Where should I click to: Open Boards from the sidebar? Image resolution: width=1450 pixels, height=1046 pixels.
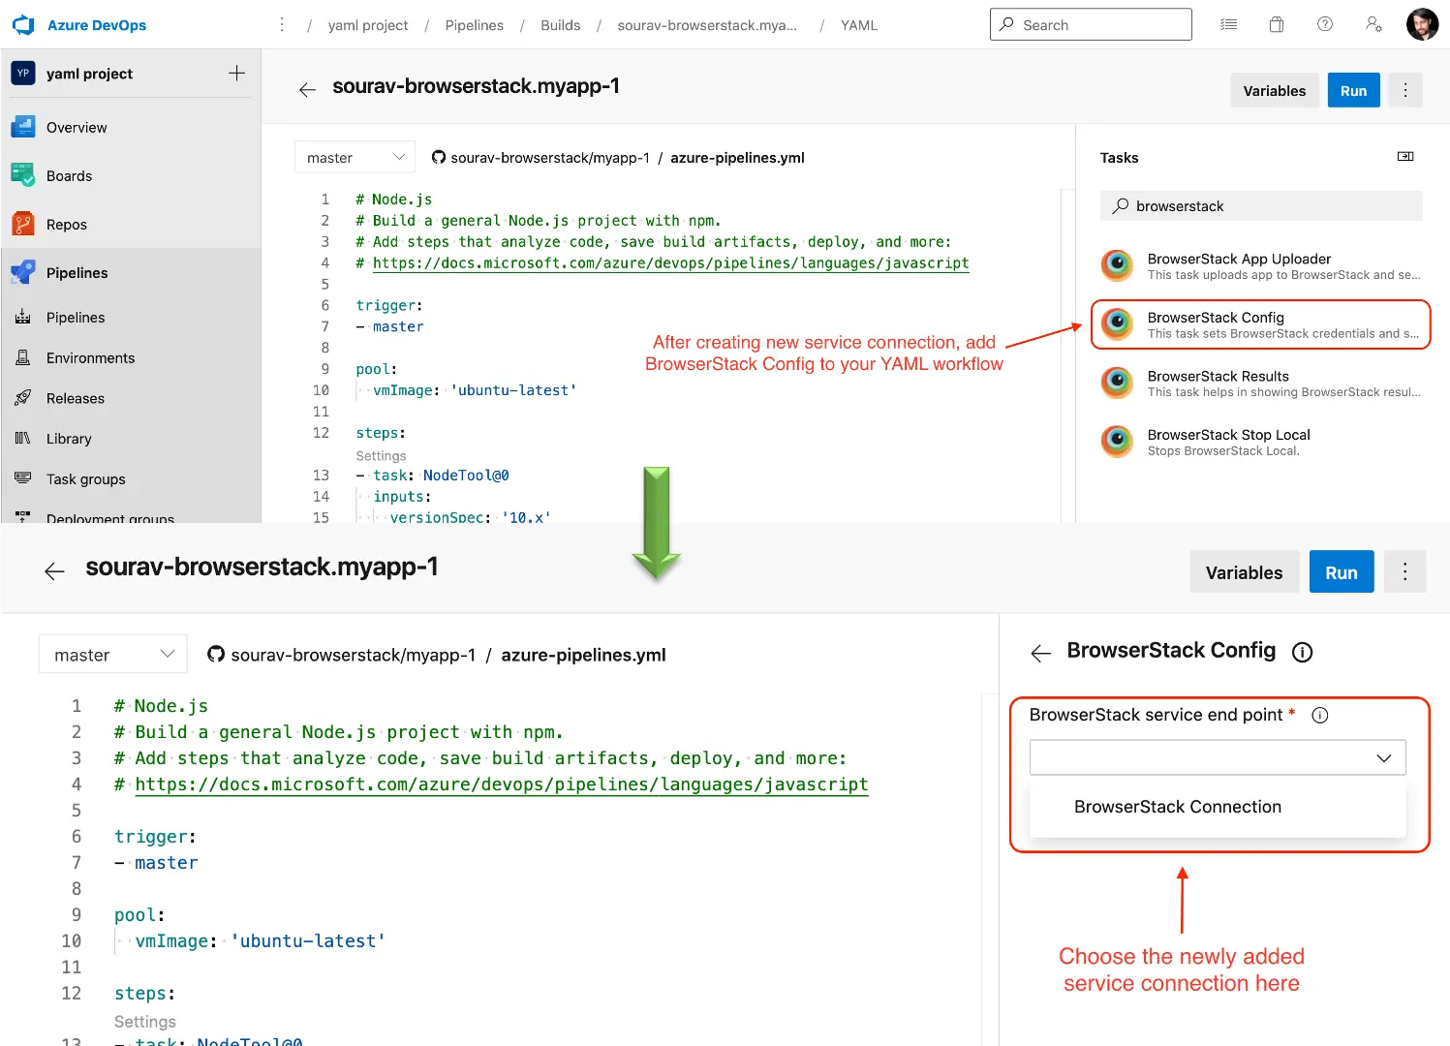(x=68, y=175)
